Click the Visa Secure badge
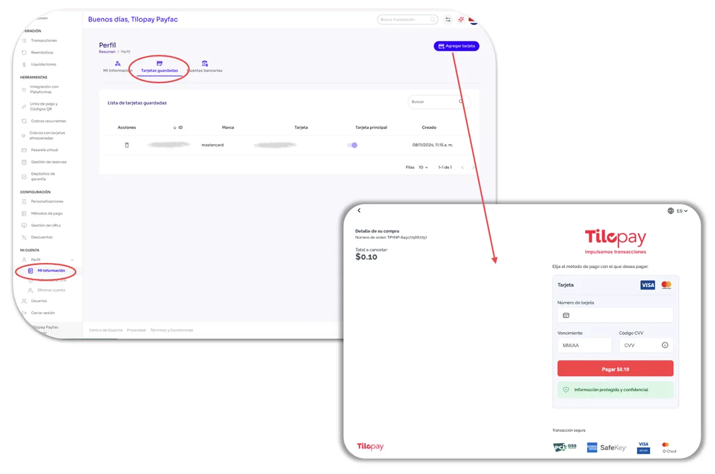The height and width of the screenshot is (474, 715). click(x=643, y=448)
